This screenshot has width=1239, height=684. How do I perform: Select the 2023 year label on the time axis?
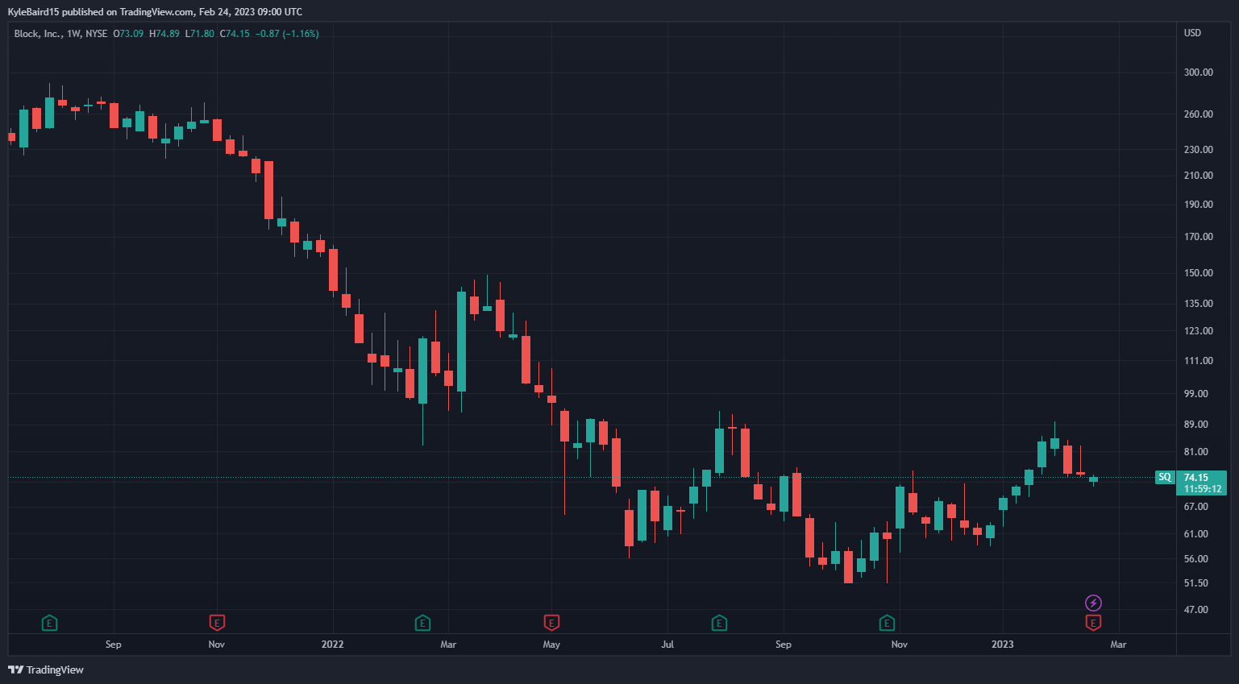click(x=1003, y=644)
